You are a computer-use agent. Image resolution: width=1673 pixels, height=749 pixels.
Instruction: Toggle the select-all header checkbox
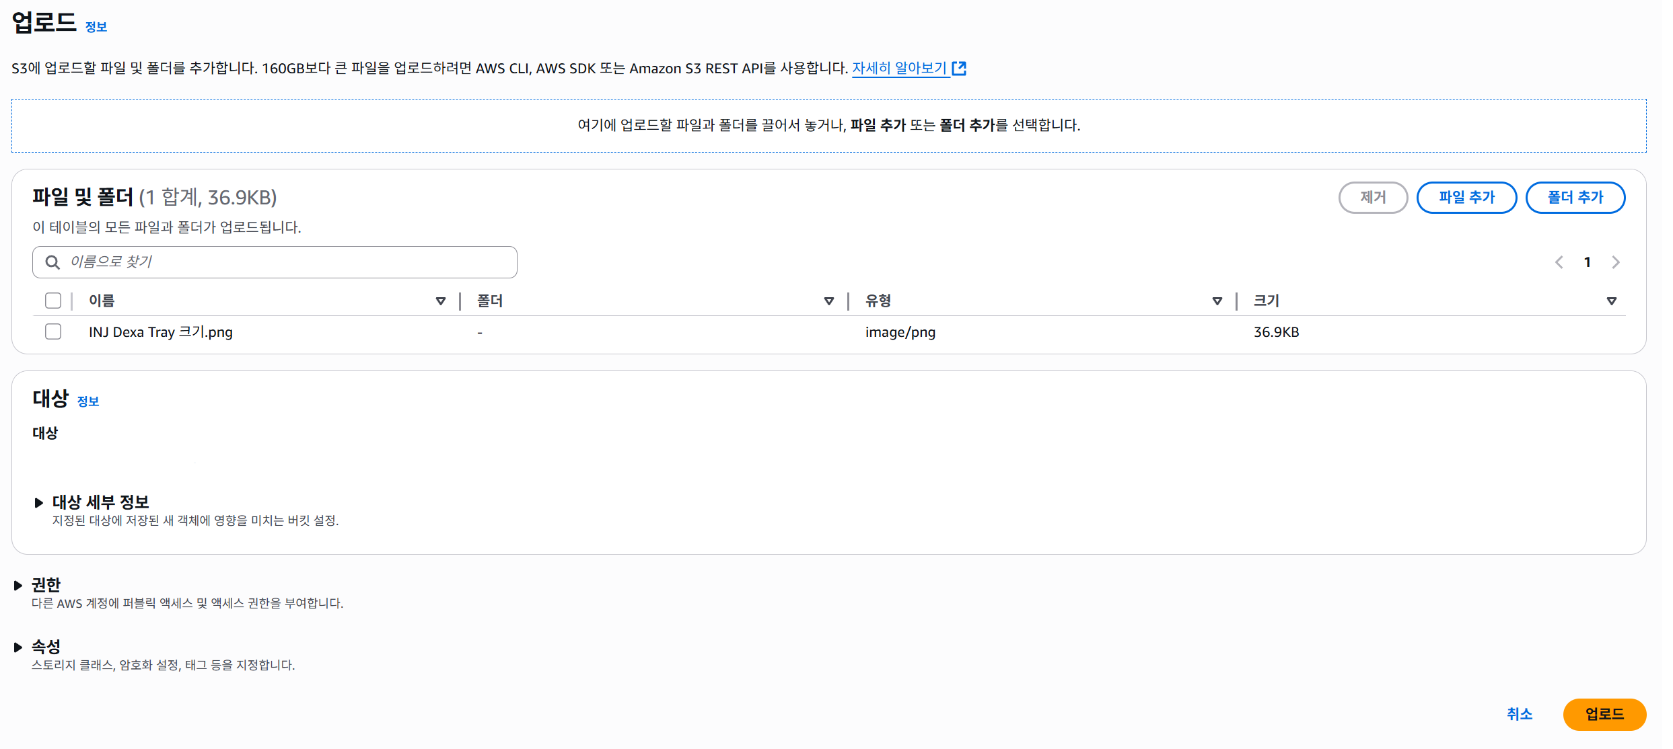pyautogui.click(x=53, y=301)
